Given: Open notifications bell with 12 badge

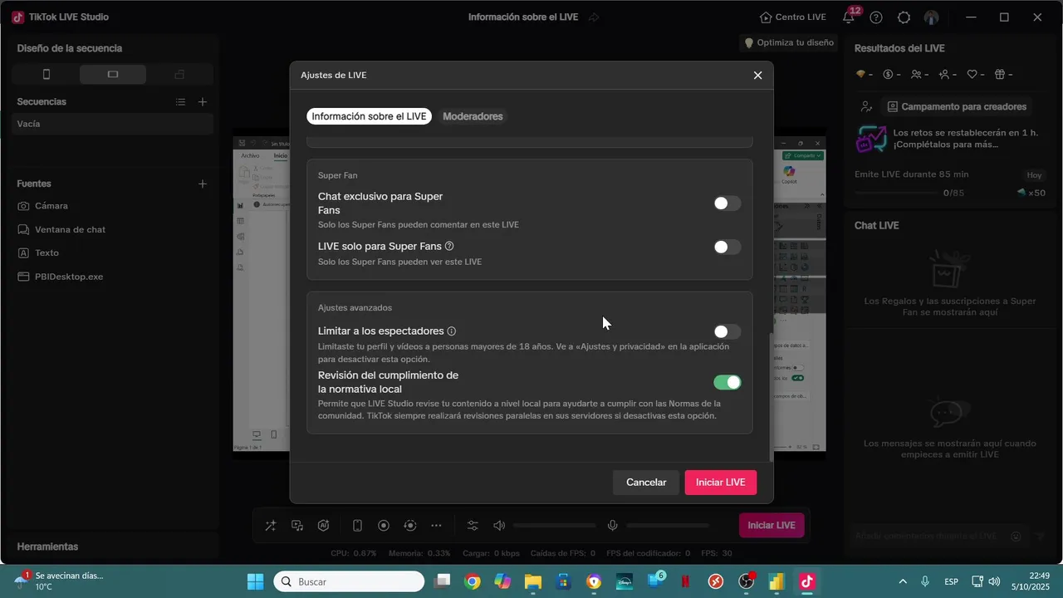Looking at the screenshot, I should coord(849,17).
